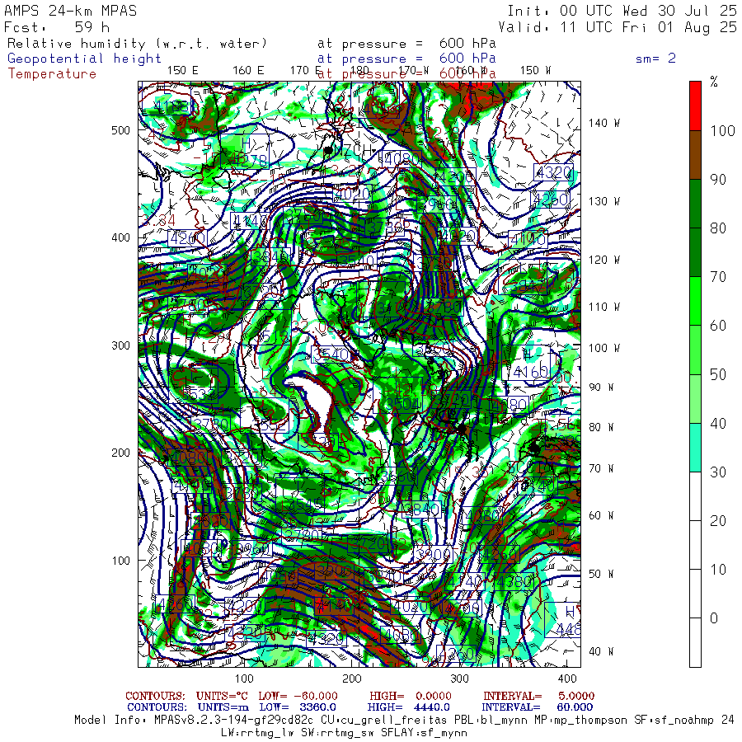Screen dimensions: 742x742
Task: Click the 4380 contour label box
Action: 514,581
